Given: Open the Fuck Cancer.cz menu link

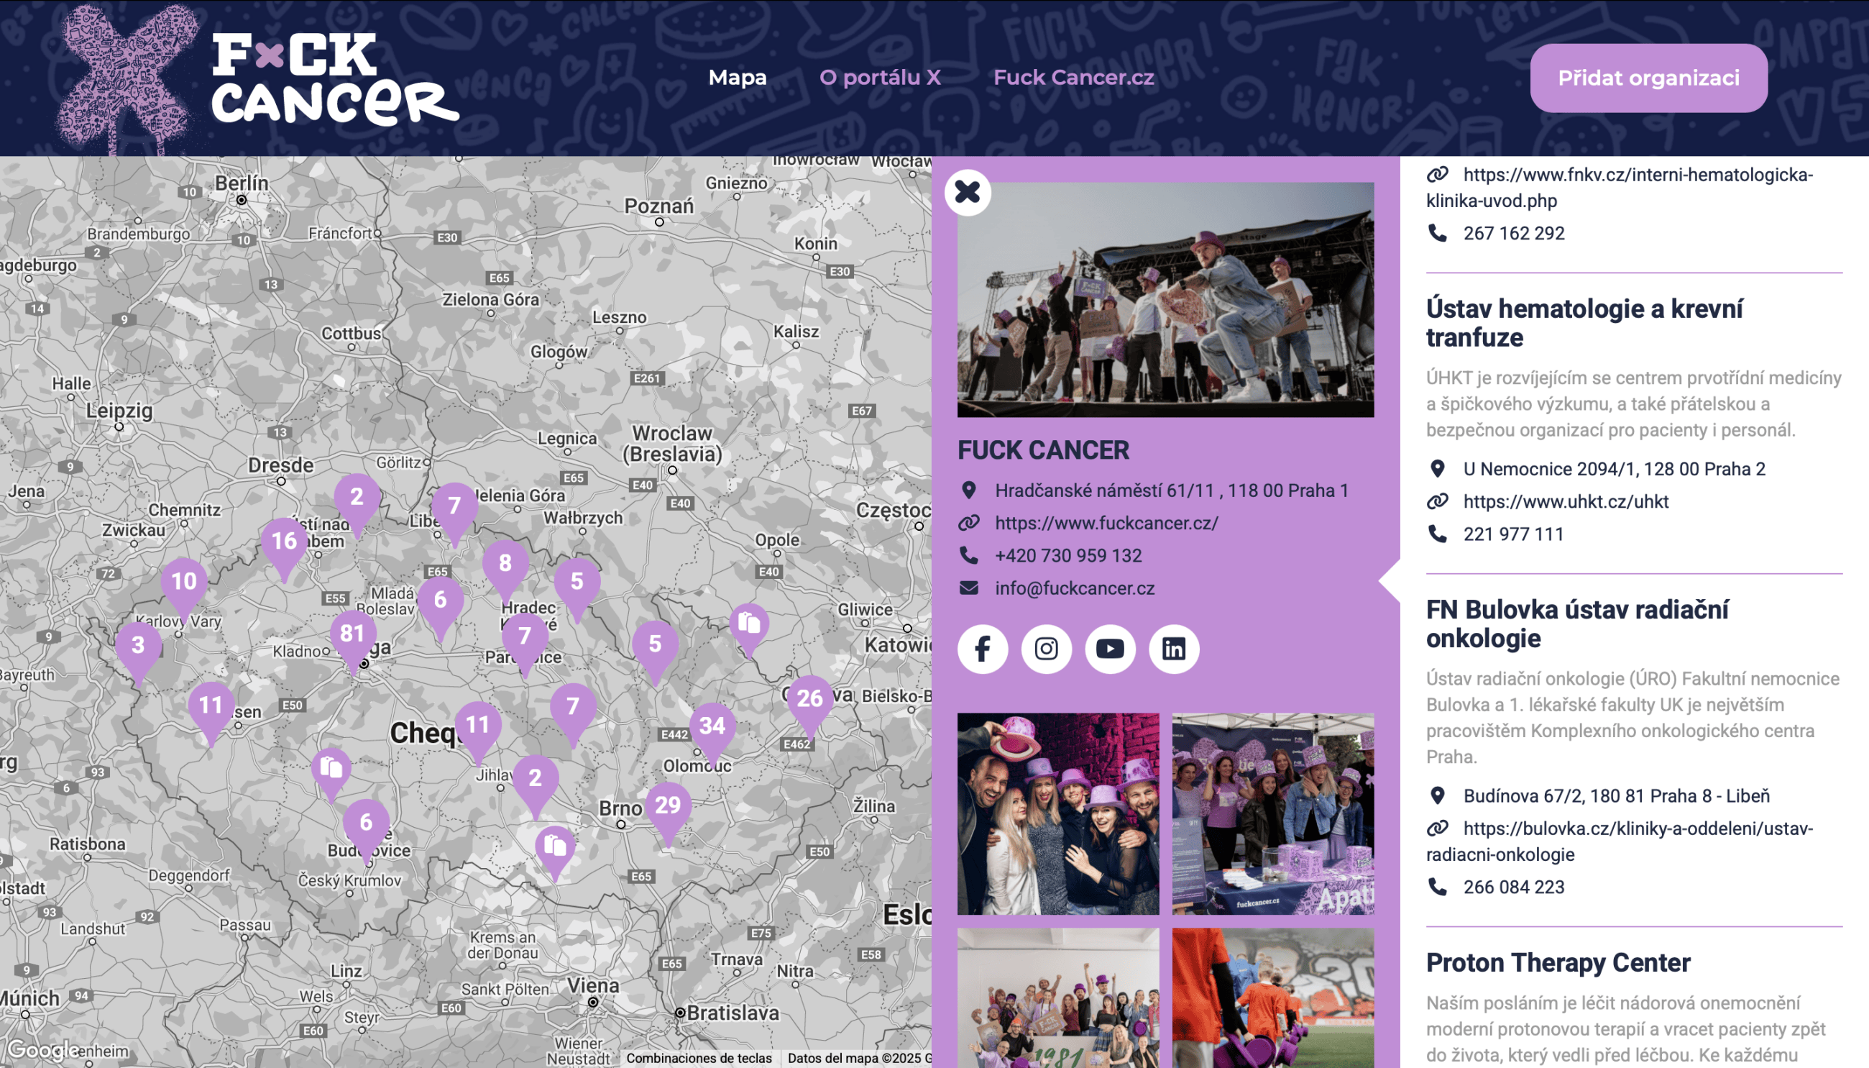Looking at the screenshot, I should pyautogui.click(x=1073, y=78).
